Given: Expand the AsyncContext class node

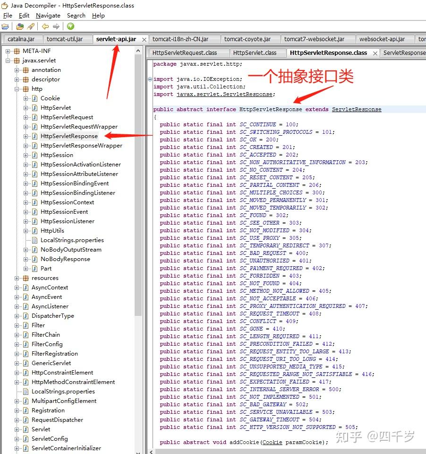Looking at the screenshot, I should (x=17, y=288).
